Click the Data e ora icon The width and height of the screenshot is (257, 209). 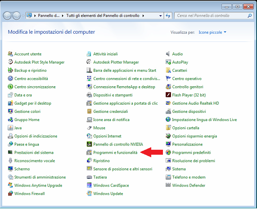(x=10, y=95)
